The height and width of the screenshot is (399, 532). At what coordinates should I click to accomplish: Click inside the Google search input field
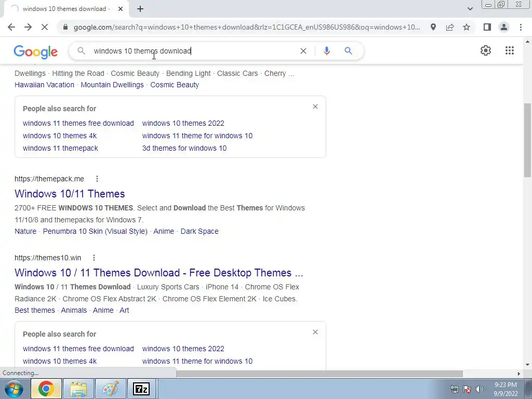pos(193,51)
